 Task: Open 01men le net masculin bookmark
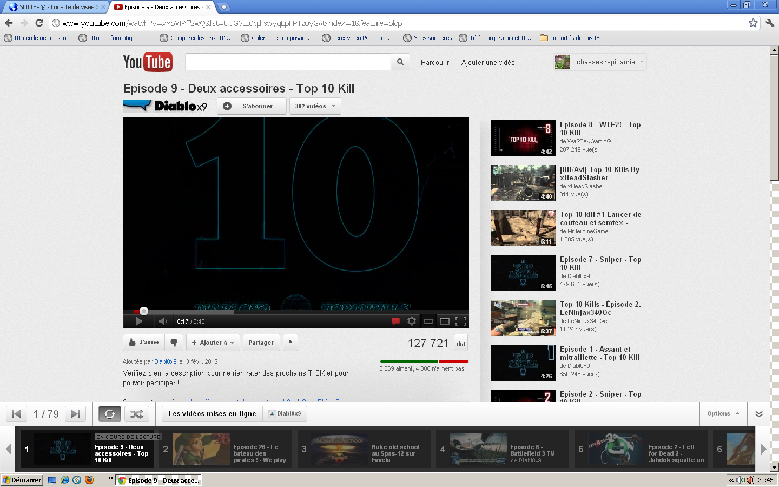[x=38, y=38]
